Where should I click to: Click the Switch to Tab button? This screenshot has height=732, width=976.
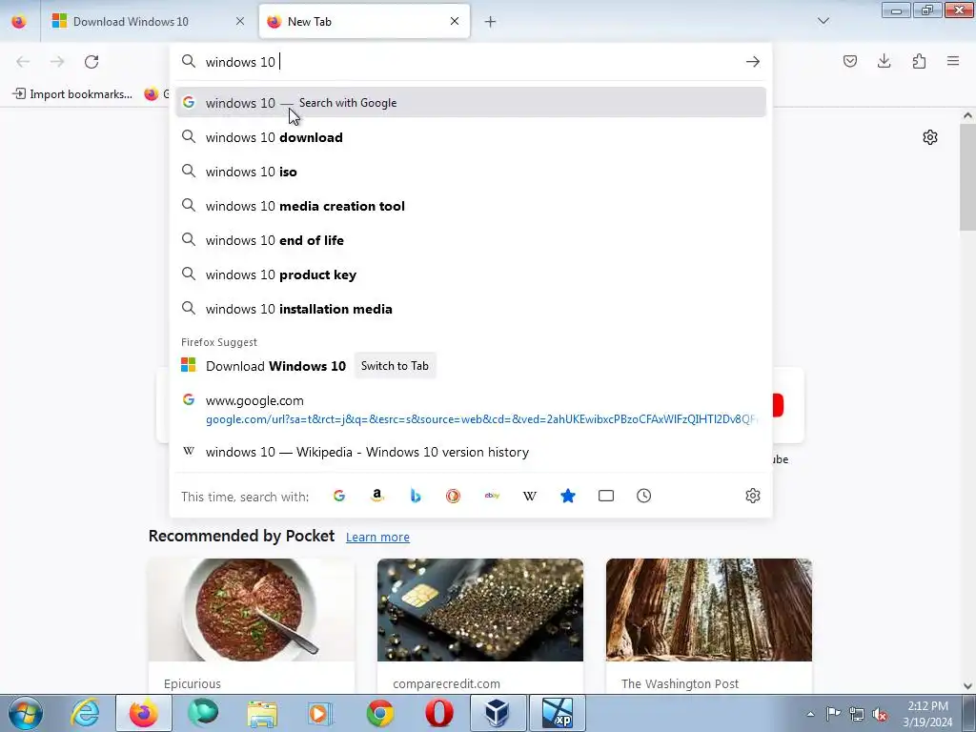395,366
